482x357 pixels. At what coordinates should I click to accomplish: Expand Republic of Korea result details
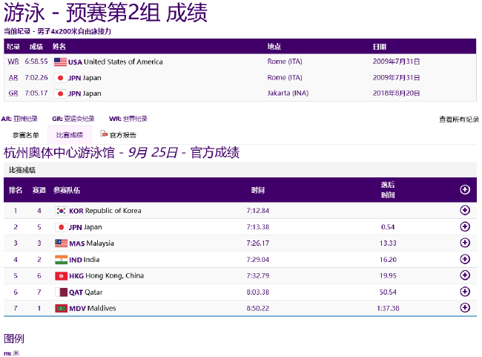464,210
